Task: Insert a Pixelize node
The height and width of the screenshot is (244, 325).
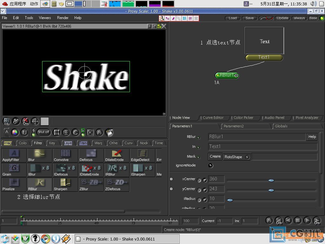Action: pos(14,185)
